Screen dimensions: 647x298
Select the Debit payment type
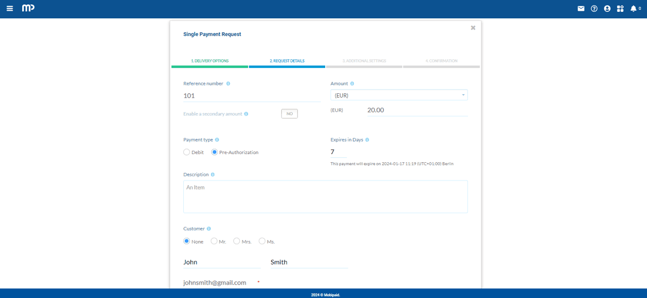tap(187, 153)
